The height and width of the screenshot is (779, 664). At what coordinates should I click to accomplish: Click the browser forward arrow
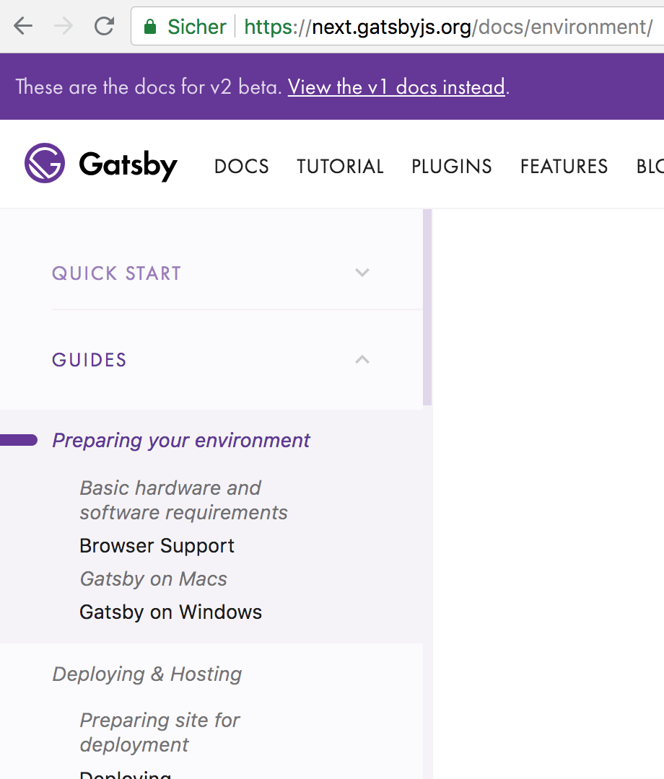click(64, 26)
